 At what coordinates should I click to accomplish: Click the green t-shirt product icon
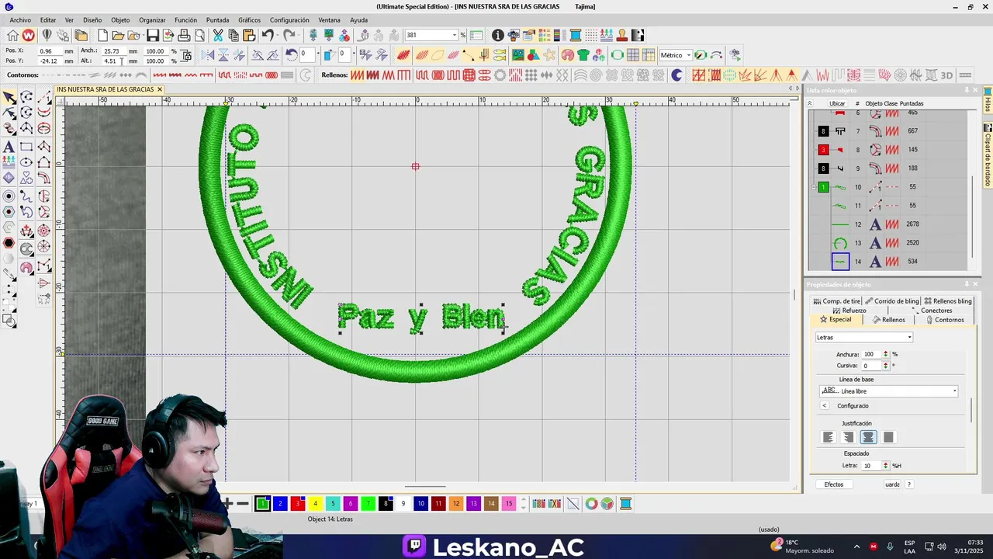point(583,55)
